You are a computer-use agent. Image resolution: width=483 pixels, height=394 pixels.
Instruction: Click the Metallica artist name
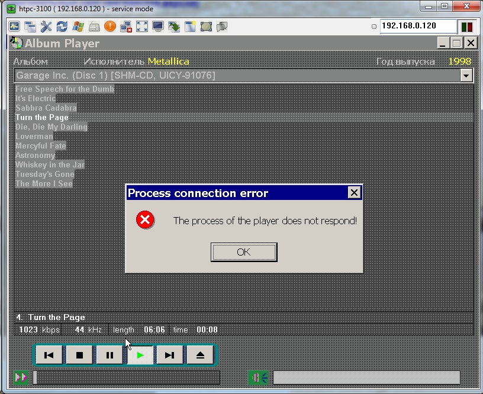click(168, 62)
